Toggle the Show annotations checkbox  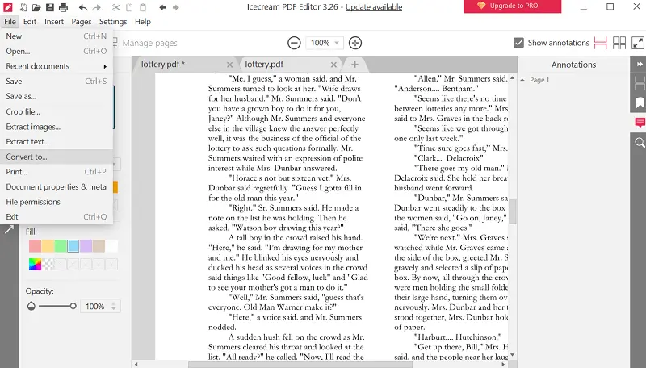518,43
